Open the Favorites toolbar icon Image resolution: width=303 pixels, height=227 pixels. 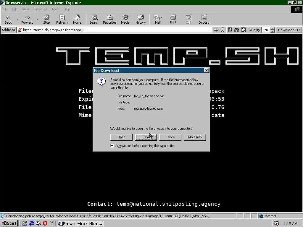(110, 17)
